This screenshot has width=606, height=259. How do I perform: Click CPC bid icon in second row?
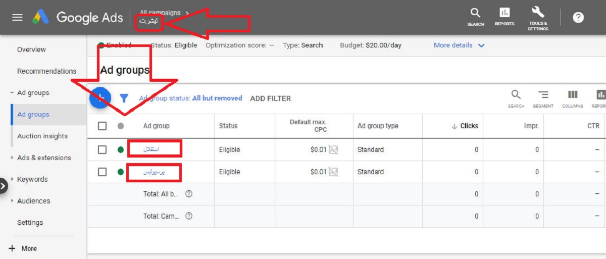333,172
